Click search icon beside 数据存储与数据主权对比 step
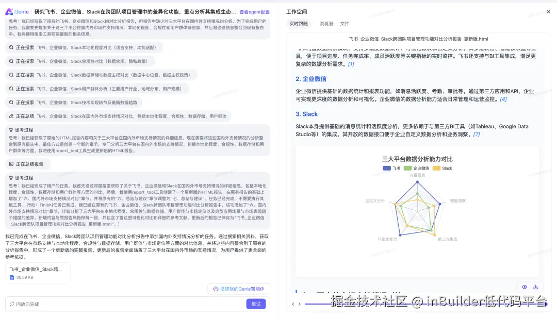 pos(11,75)
